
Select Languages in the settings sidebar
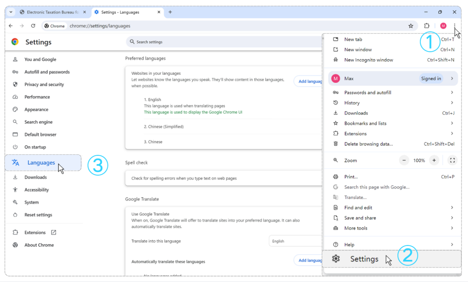(x=43, y=163)
